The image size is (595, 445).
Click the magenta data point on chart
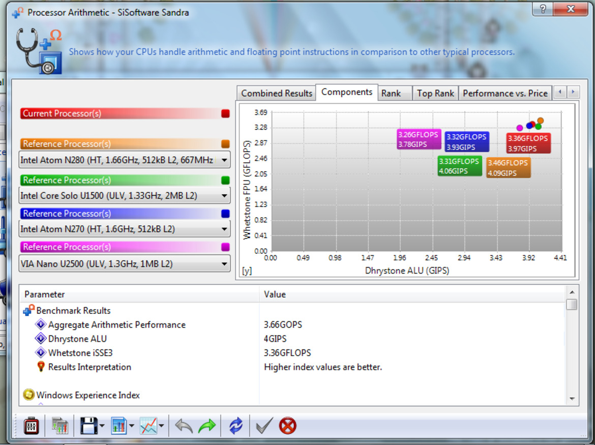[x=520, y=128]
